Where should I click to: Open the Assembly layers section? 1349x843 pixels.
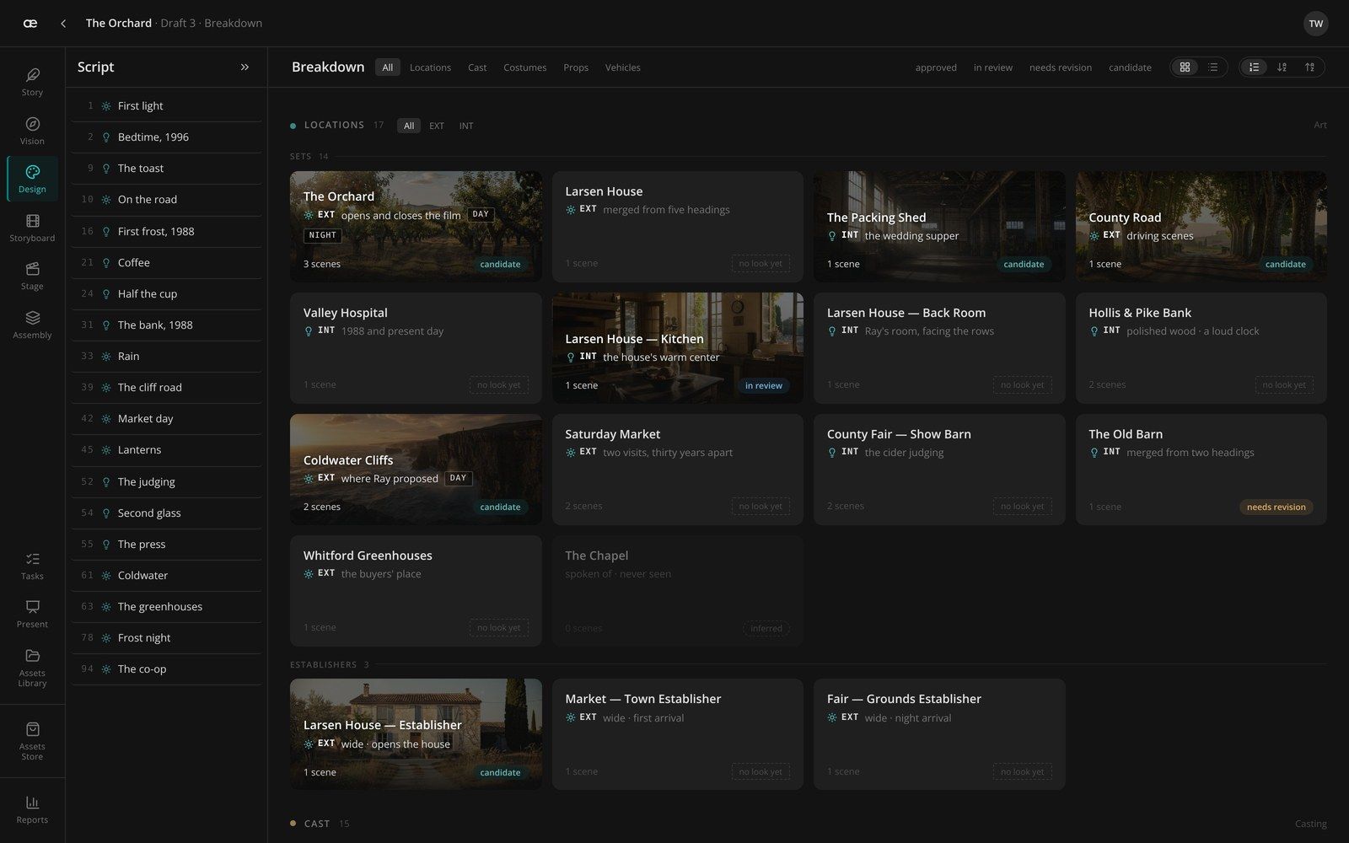(32, 325)
